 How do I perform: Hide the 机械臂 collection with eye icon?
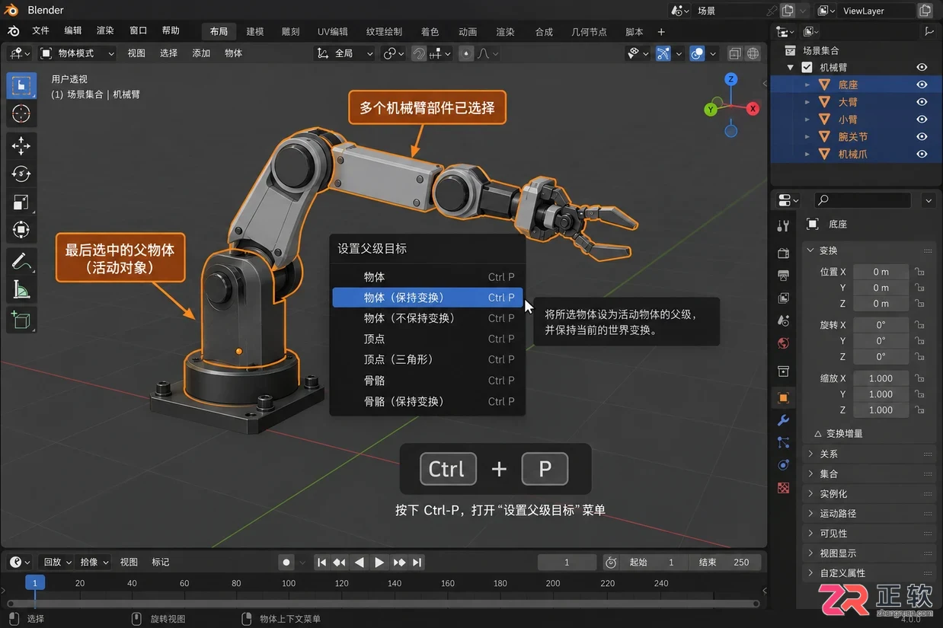[x=922, y=68]
